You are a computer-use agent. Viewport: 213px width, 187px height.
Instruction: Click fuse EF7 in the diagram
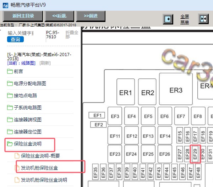point(181,116)
